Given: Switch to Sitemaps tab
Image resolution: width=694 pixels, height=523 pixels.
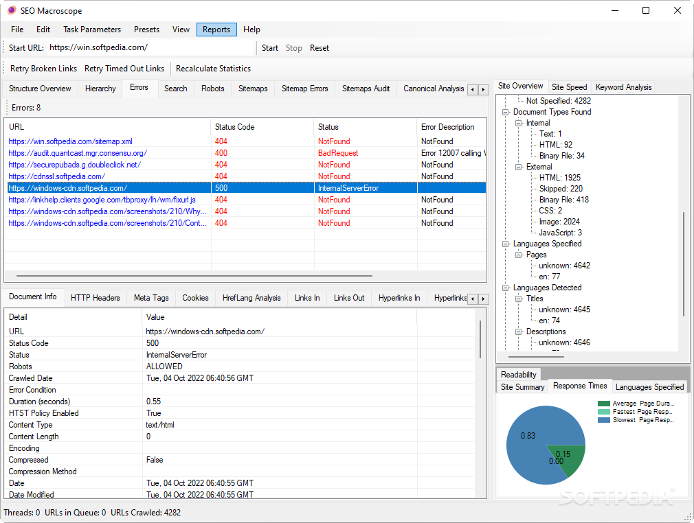Looking at the screenshot, I should tap(253, 89).
